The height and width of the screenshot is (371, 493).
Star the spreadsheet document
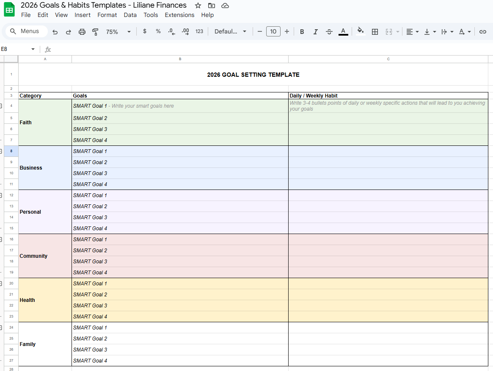(198, 6)
